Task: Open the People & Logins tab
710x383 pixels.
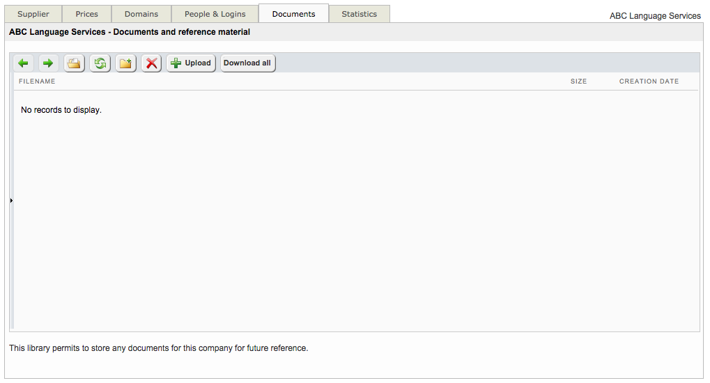Action: (x=215, y=14)
